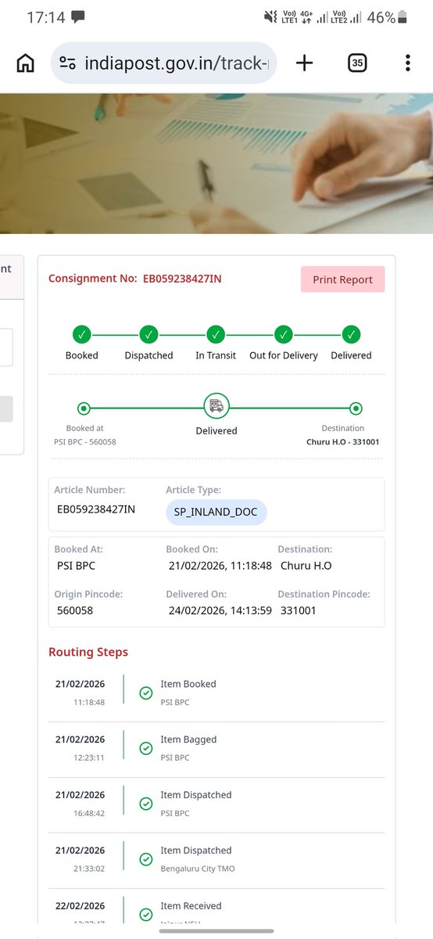This screenshot has width=433, height=939.
Task: Tap the 12:23:11 timestamp
Action: 89,757
